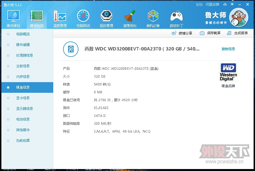Open the title bar dropdown menu arrow
This screenshot has width=255, height=171.
coord(232,4)
